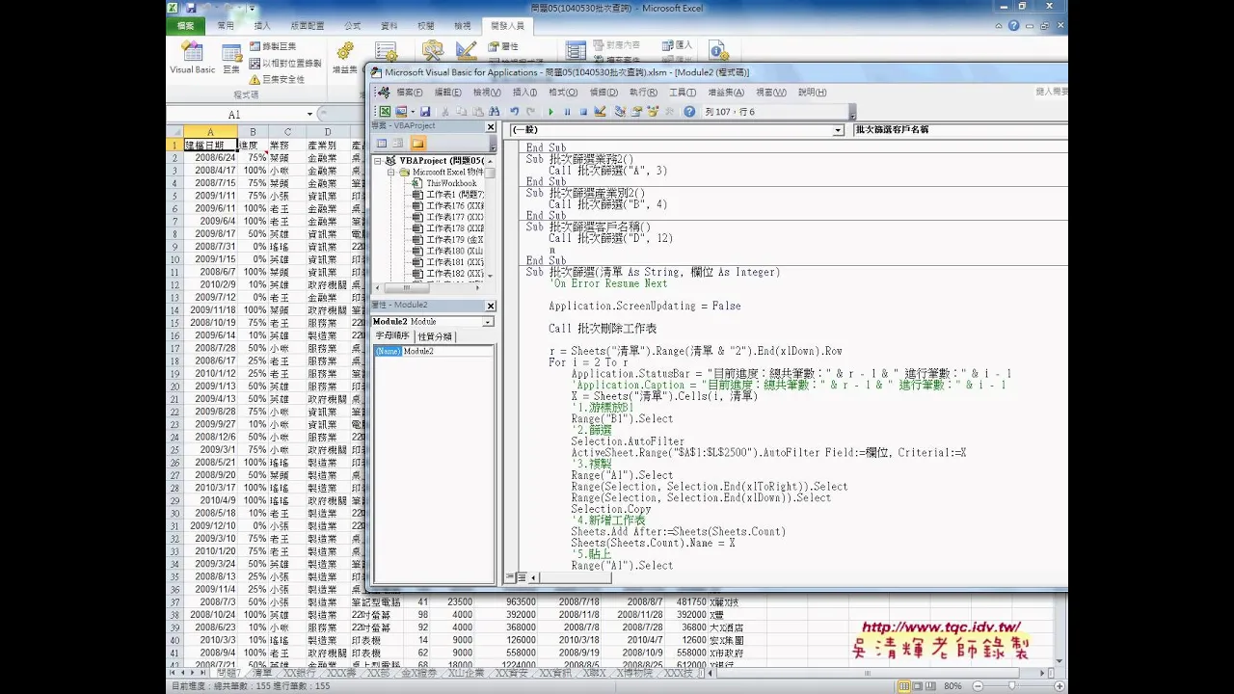This screenshot has height=694, width=1234.
Task: Click zoom in plus button in Excel status bar
Action: tap(1060, 686)
